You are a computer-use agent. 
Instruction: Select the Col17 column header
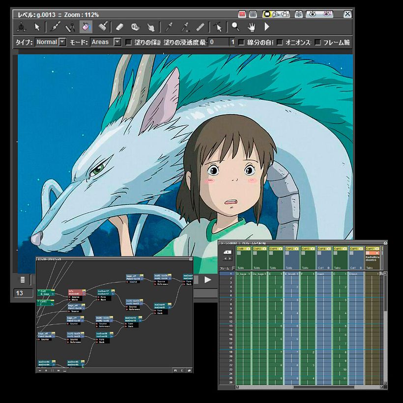[x=371, y=249]
